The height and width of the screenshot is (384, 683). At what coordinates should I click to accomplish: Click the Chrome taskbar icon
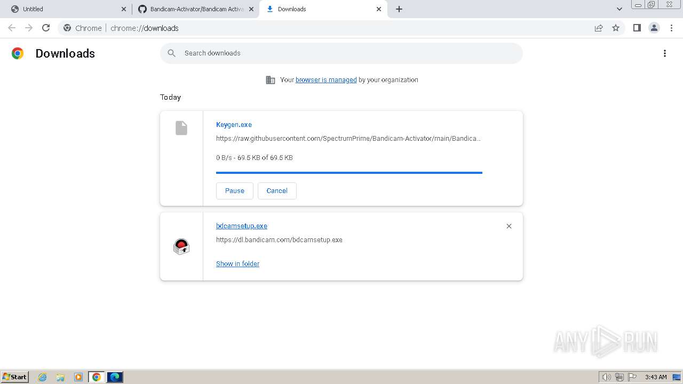(97, 377)
